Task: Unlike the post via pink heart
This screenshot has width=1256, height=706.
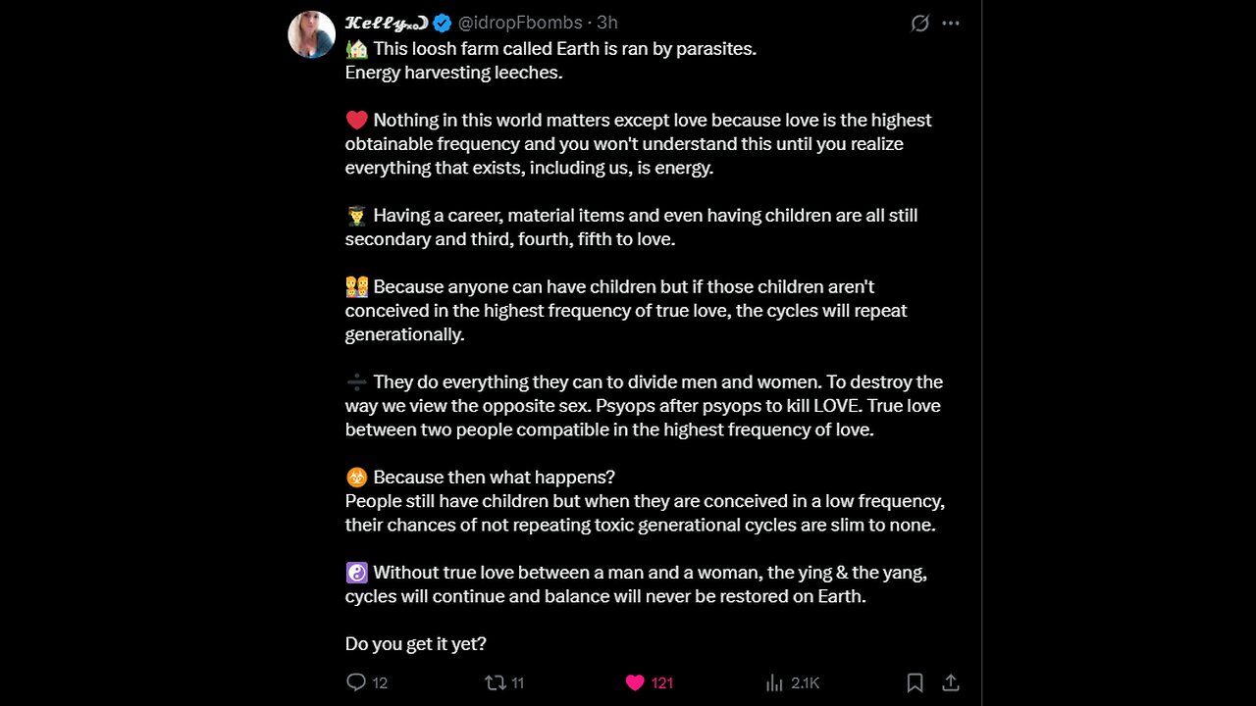Action: click(635, 682)
